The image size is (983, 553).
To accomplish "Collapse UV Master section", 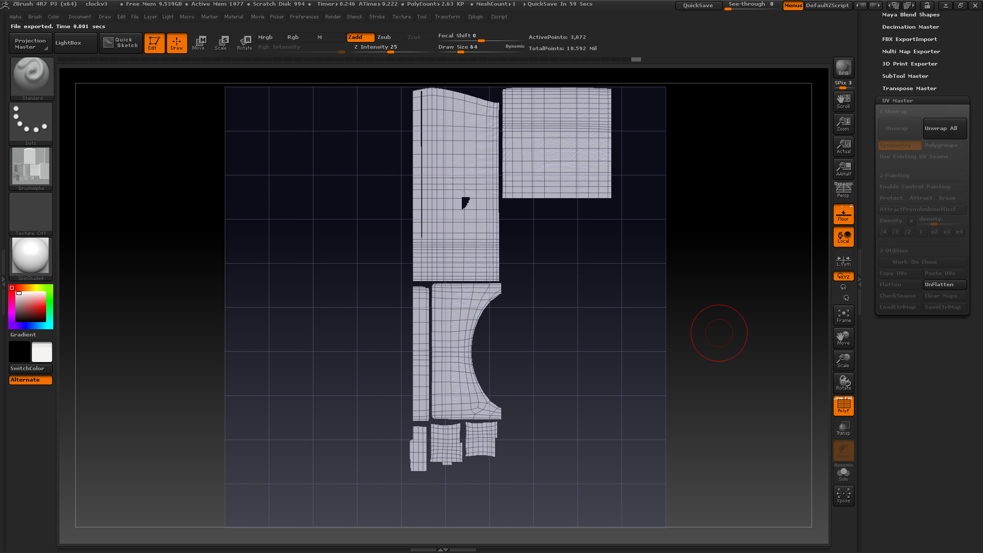I will click(897, 101).
